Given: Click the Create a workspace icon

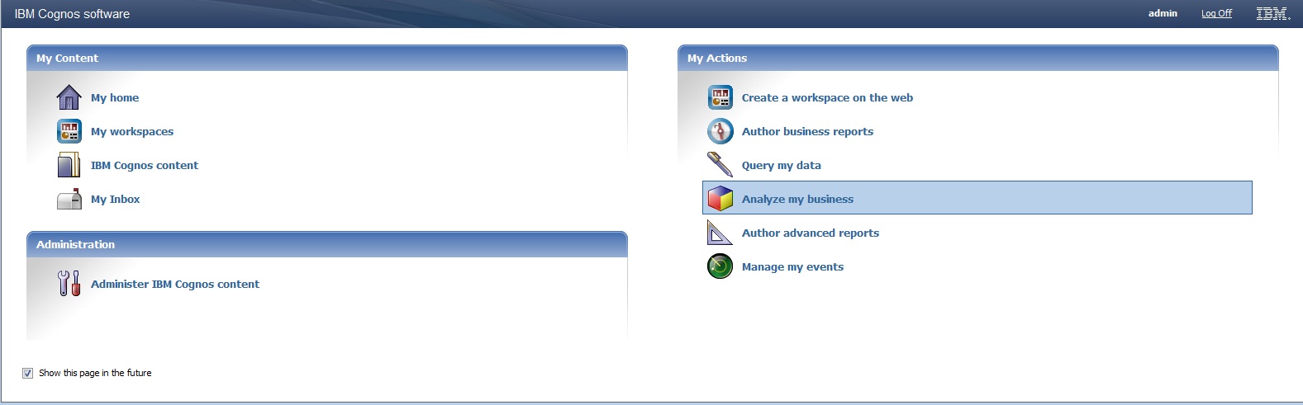Looking at the screenshot, I should 720,97.
